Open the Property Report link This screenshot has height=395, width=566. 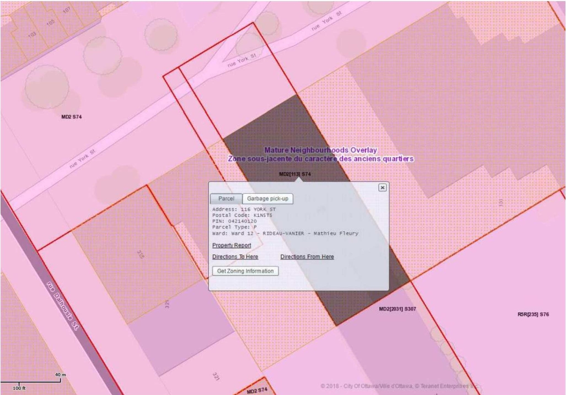(231, 245)
